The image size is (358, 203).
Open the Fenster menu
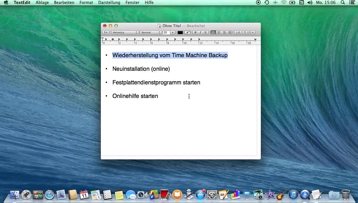(133, 3)
